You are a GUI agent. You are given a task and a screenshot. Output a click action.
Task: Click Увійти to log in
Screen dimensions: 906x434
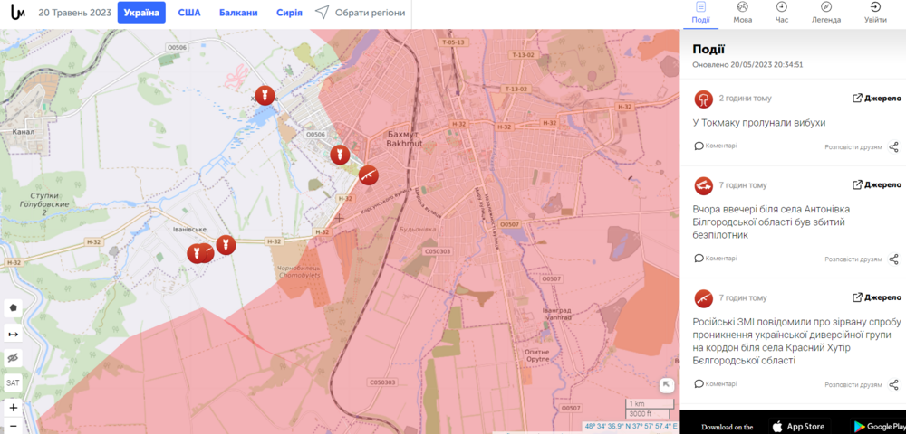pos(875,13)
